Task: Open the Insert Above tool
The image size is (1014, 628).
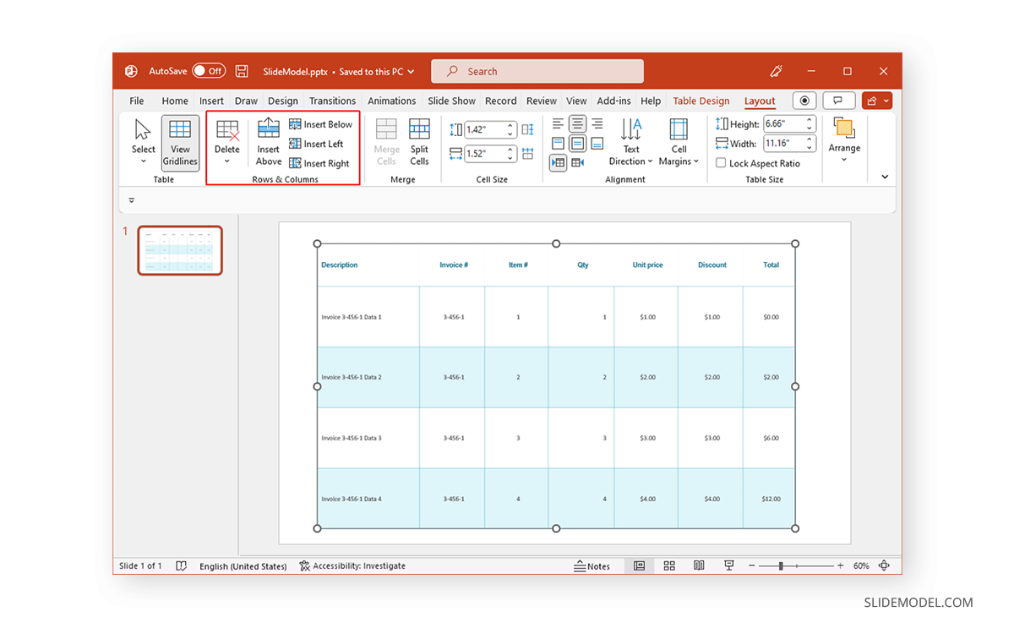Action: pyautogui.click(x=268, y=142)
